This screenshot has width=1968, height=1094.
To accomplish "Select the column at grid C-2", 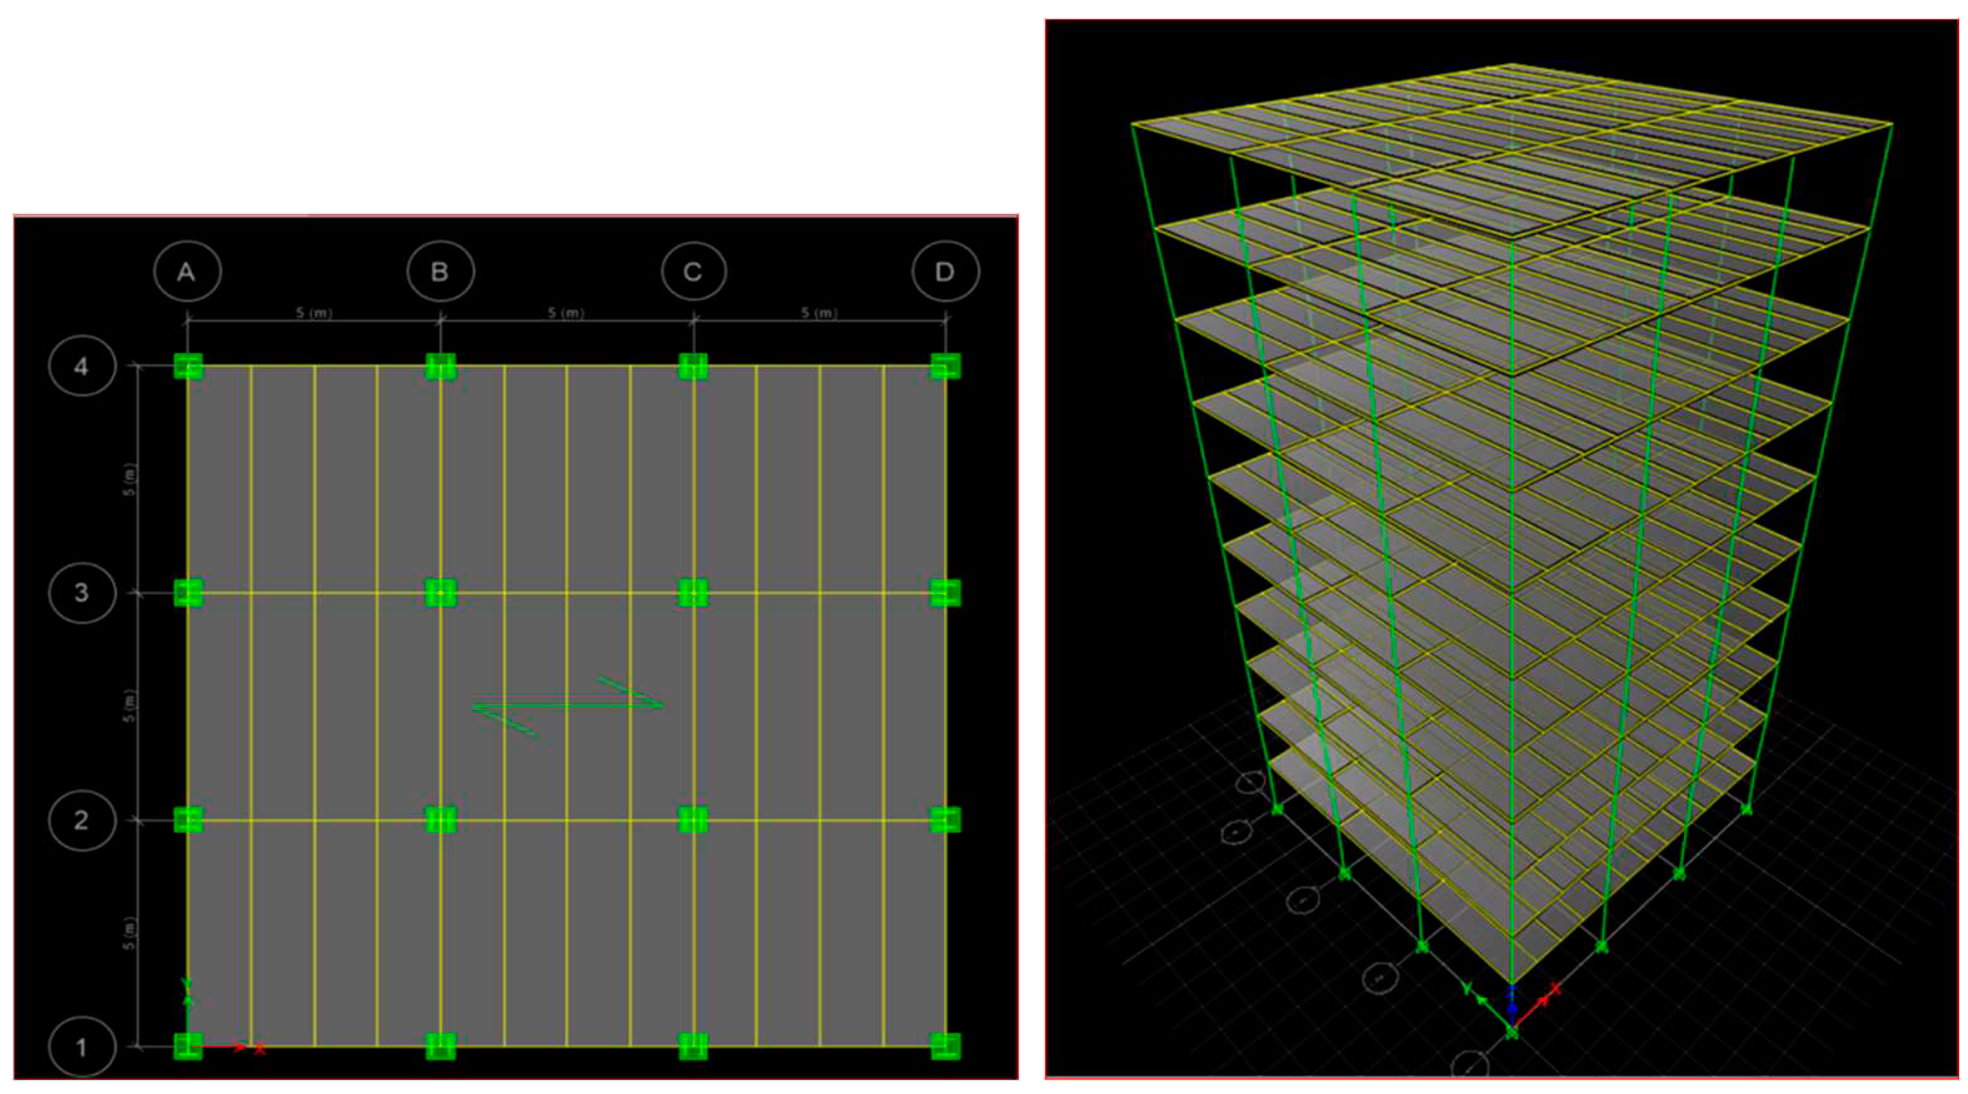I will coord(694,820).
